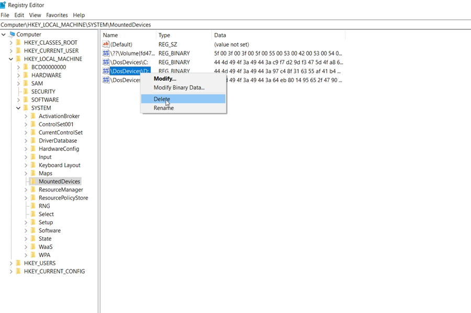
Task: Click data starting '5f 00 3f 00'
Action: point(278,53)
